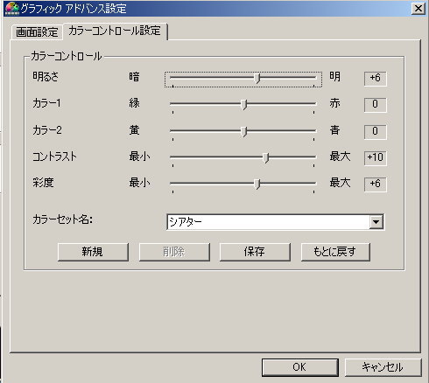Select the カラーコントロール設定 tab
429x383 pixels.
115,31
